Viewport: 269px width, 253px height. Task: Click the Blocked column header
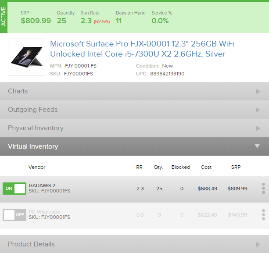(x=181, y=167)
